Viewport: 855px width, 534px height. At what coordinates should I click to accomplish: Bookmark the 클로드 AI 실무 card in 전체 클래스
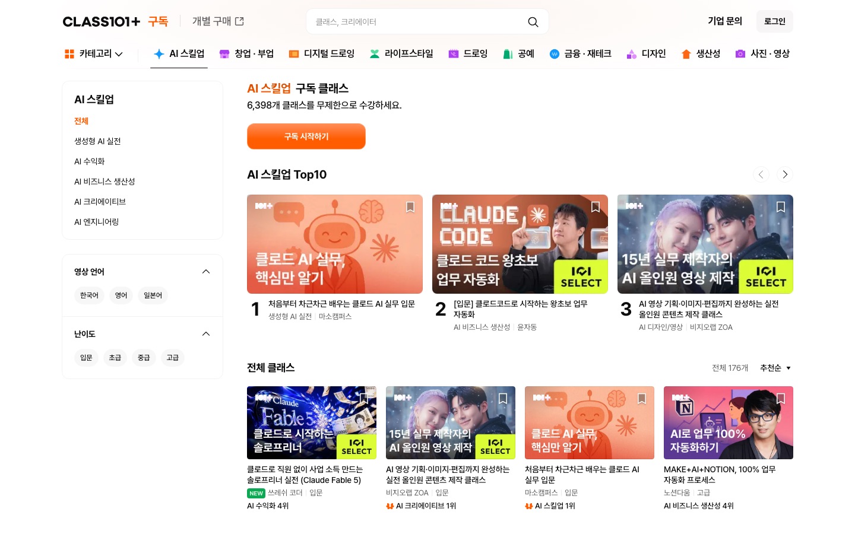click(642, 398)
